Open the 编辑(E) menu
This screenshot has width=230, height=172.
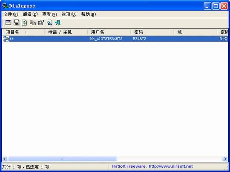coord(30,14)
